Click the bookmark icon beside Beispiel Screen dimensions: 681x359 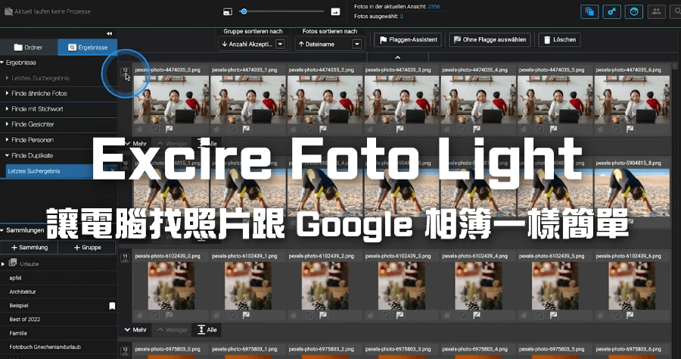112,306
